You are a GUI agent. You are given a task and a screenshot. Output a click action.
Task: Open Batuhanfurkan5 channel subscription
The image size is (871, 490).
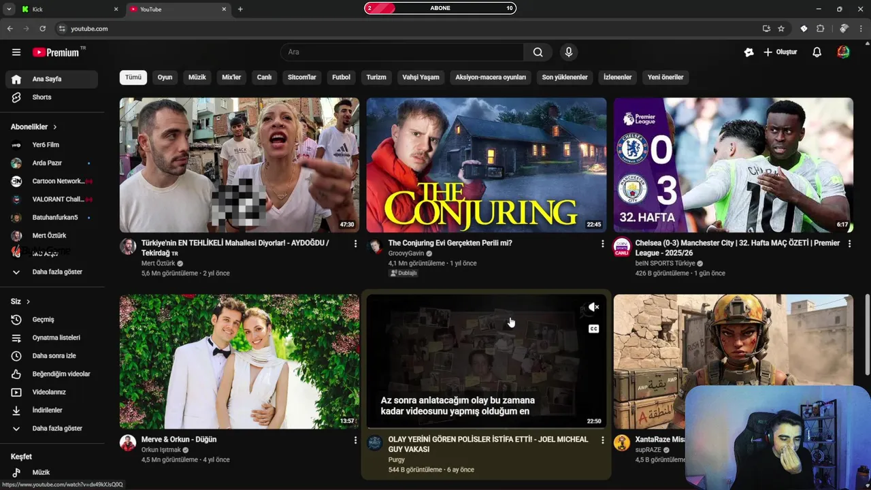point(52,218)
